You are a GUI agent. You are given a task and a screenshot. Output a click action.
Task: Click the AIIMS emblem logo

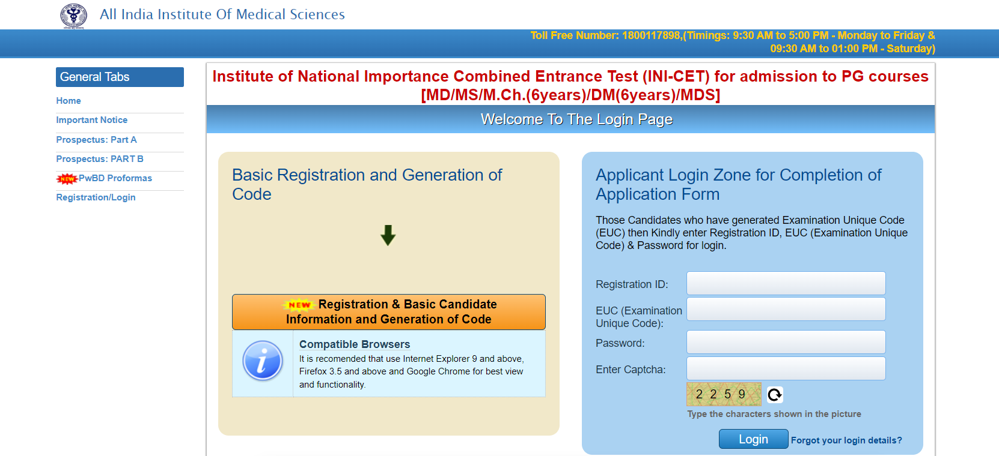(73, 15)
